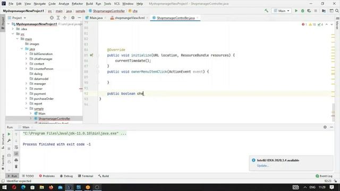Run Main with coverage icon
The width and height of the screenshot is (340, 191).
click(x=309, y=11)
